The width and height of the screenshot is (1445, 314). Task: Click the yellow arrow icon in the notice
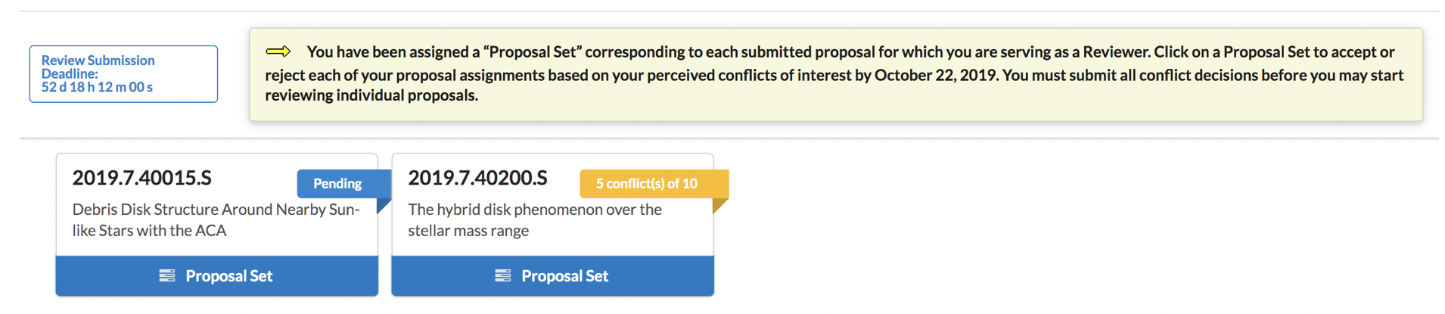[278, 51]
